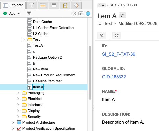
Task: Click the explorer tree vertical scrollbar
Action: [90, 73]
